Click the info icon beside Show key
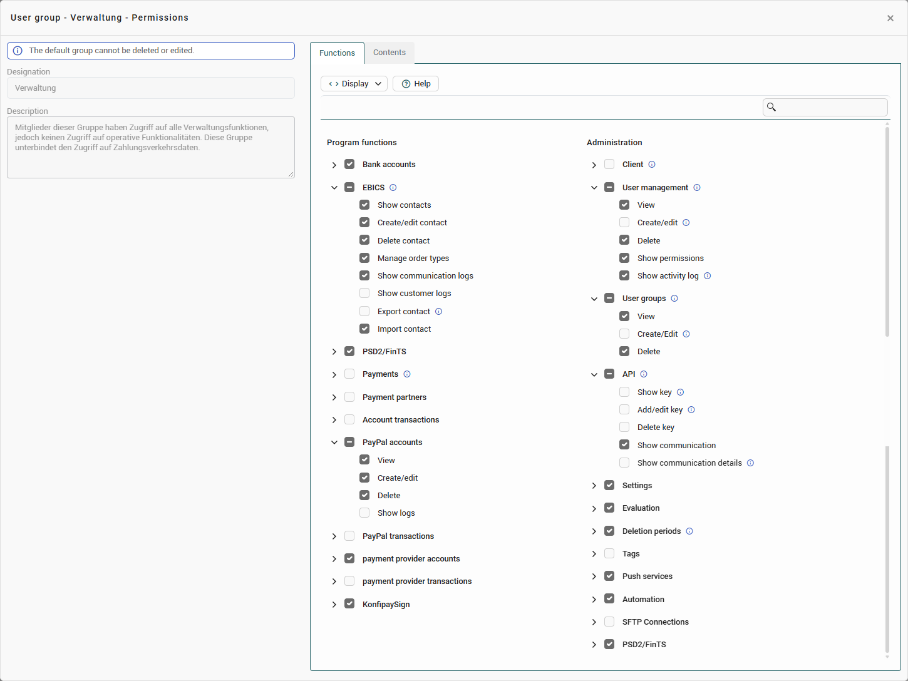Viewport: 908px width, 681px height. [681, 392]
